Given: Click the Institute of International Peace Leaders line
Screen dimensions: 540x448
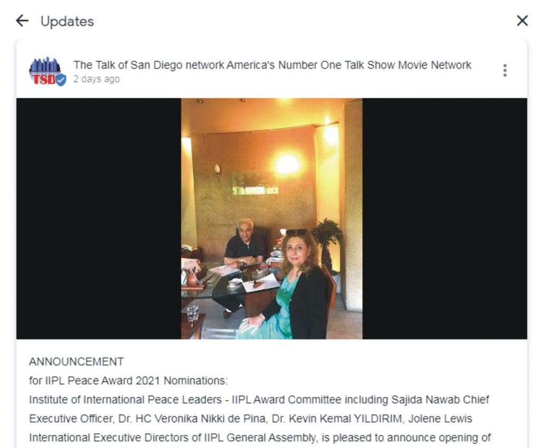Looking at the screenshot, I should [259, 400].
